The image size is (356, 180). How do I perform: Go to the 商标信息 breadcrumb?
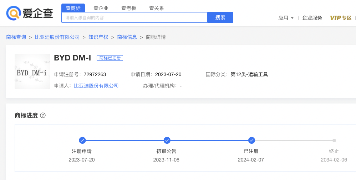point(127,37)
